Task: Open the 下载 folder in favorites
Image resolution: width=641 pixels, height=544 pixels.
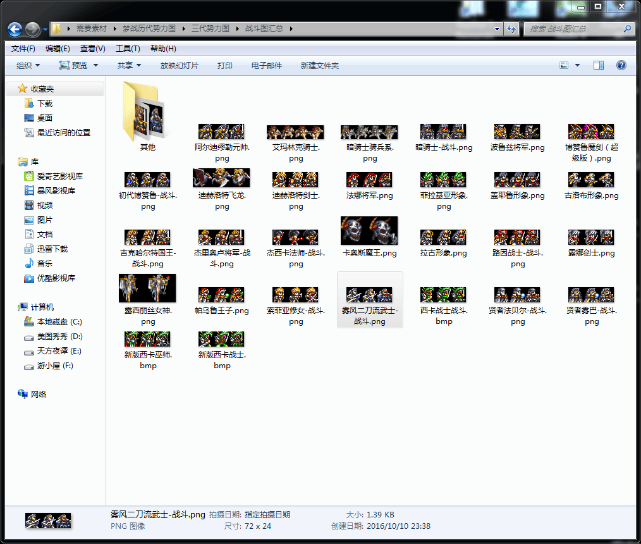Action: point(44,103)
